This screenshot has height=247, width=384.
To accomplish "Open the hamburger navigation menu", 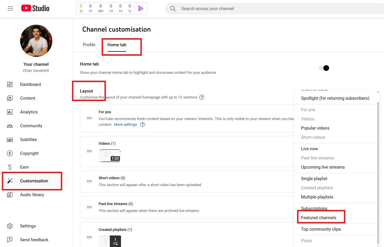I will [10, 8].
